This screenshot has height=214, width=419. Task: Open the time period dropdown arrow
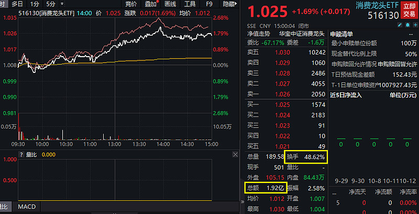point(62,4)
